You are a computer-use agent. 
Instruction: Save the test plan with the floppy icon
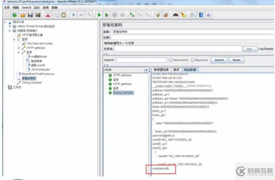(x=30, y=15)
